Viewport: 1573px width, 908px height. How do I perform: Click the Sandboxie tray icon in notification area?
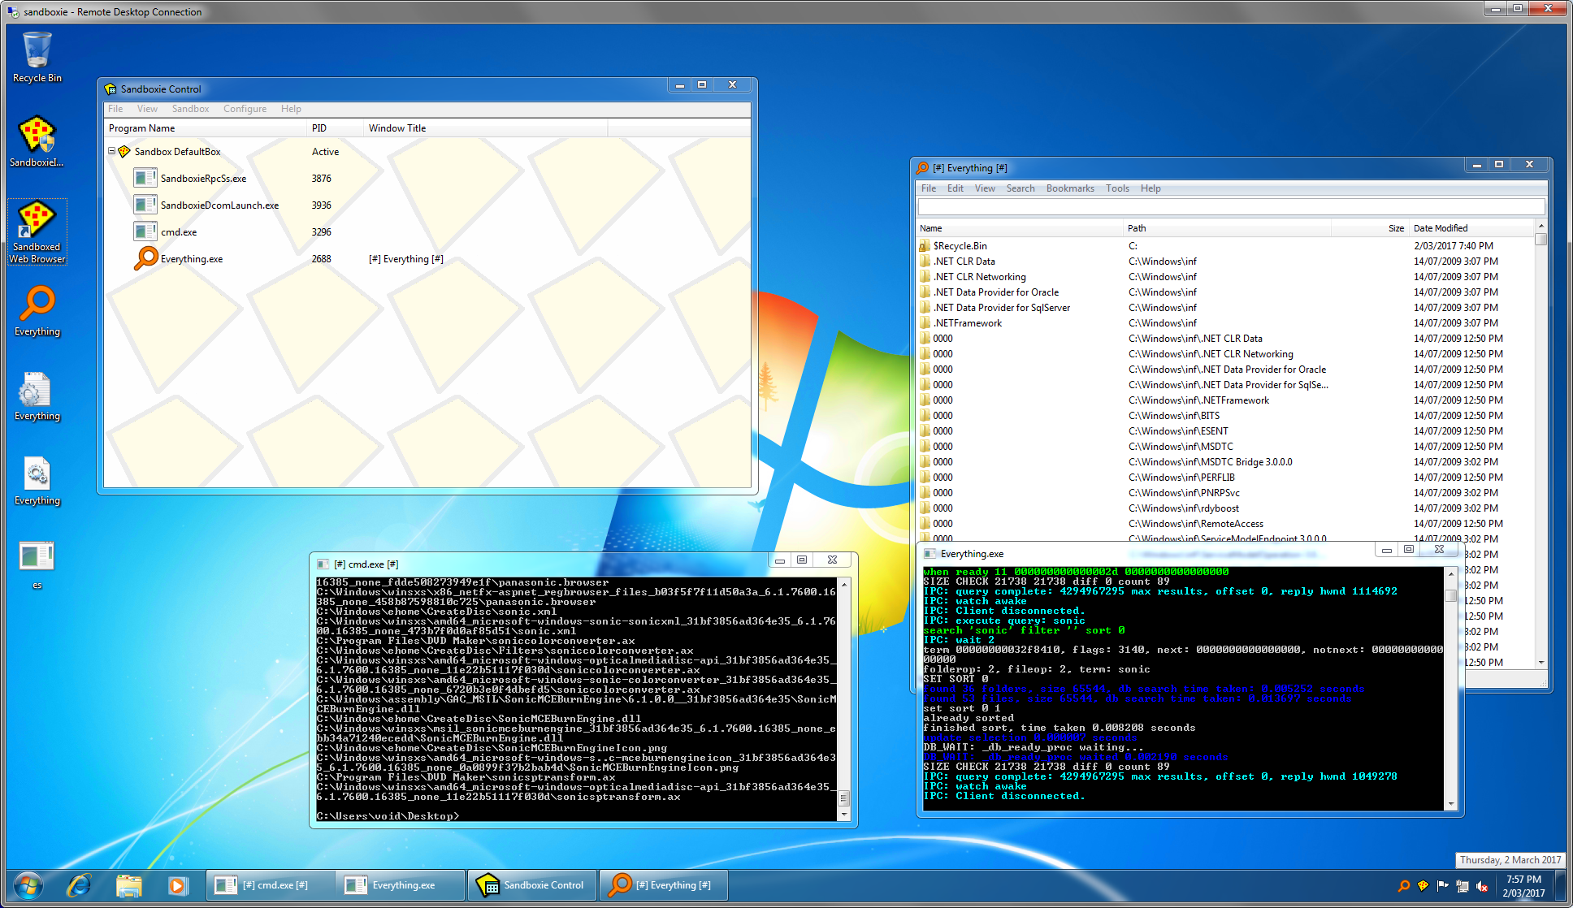1423,886
